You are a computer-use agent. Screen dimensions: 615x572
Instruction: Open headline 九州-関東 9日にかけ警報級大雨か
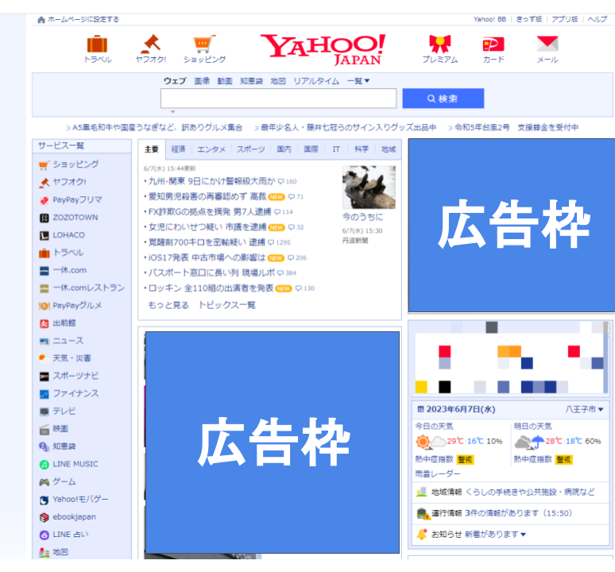[212, 181]
